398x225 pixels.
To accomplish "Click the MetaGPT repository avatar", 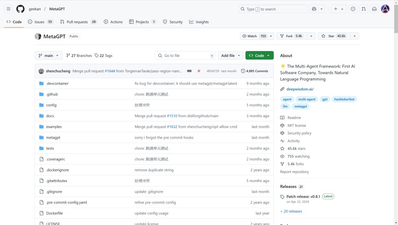I will tap(38, 36).
